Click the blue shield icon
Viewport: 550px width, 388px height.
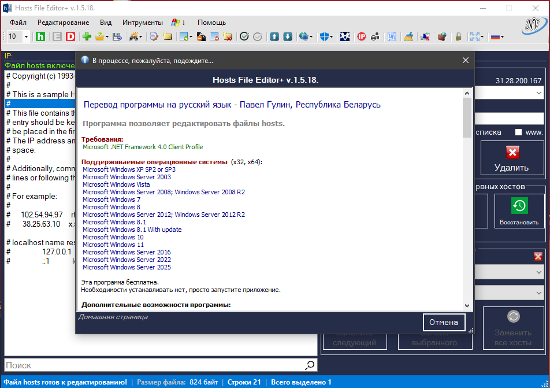(x=325, y=36)
